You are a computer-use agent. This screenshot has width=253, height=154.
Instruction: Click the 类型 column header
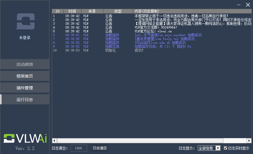[118, 11]
